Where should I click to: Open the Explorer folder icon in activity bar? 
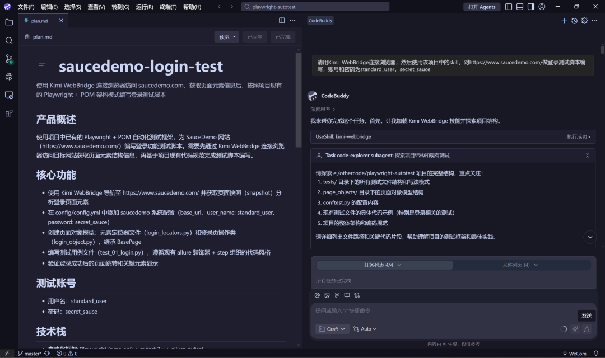9,22
